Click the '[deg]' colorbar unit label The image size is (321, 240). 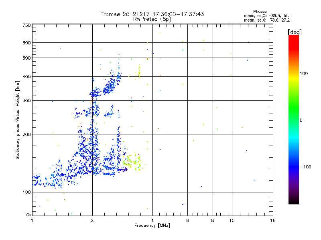pyautogui.click(x=295, y=32)
